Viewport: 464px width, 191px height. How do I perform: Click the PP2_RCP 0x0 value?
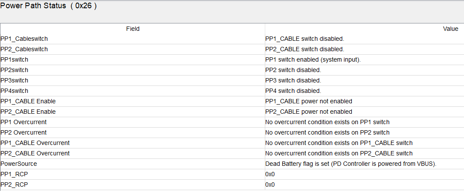click(270, 185)
